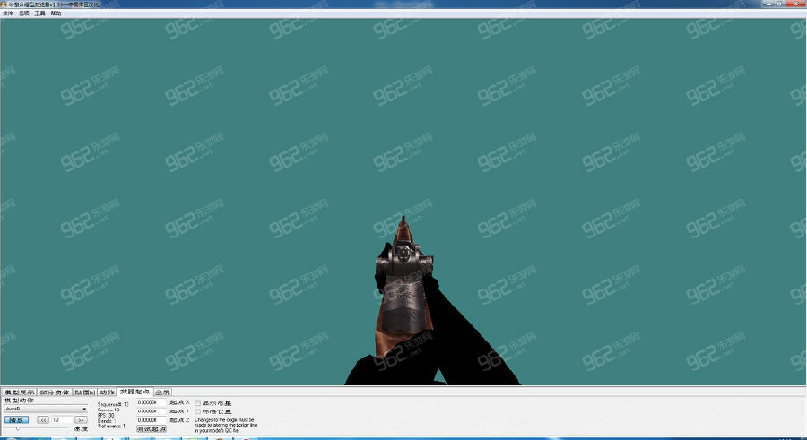
Task: Click the frame number field showing 10
Action: point(62,420)
